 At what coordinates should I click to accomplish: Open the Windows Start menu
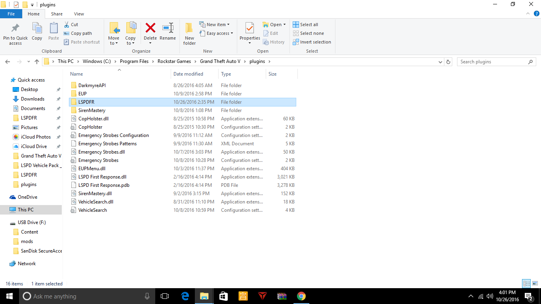click(x=10, y=296)
